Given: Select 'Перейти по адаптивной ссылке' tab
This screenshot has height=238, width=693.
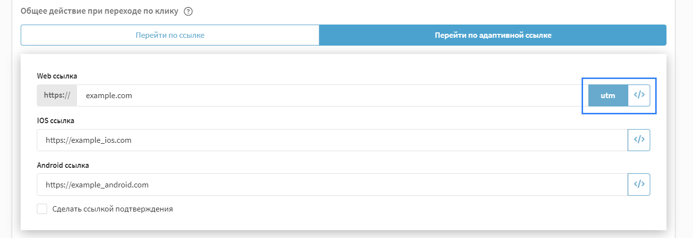Looking at the screenshot, I should (493, 35).
